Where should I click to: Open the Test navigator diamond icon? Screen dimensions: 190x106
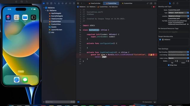pyautogui.click(x=63, y=3)
